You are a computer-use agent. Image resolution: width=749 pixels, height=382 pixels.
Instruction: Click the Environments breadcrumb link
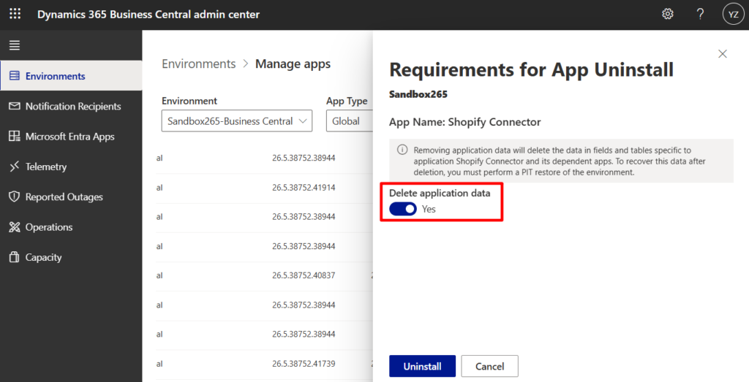[x=198, y=64]
